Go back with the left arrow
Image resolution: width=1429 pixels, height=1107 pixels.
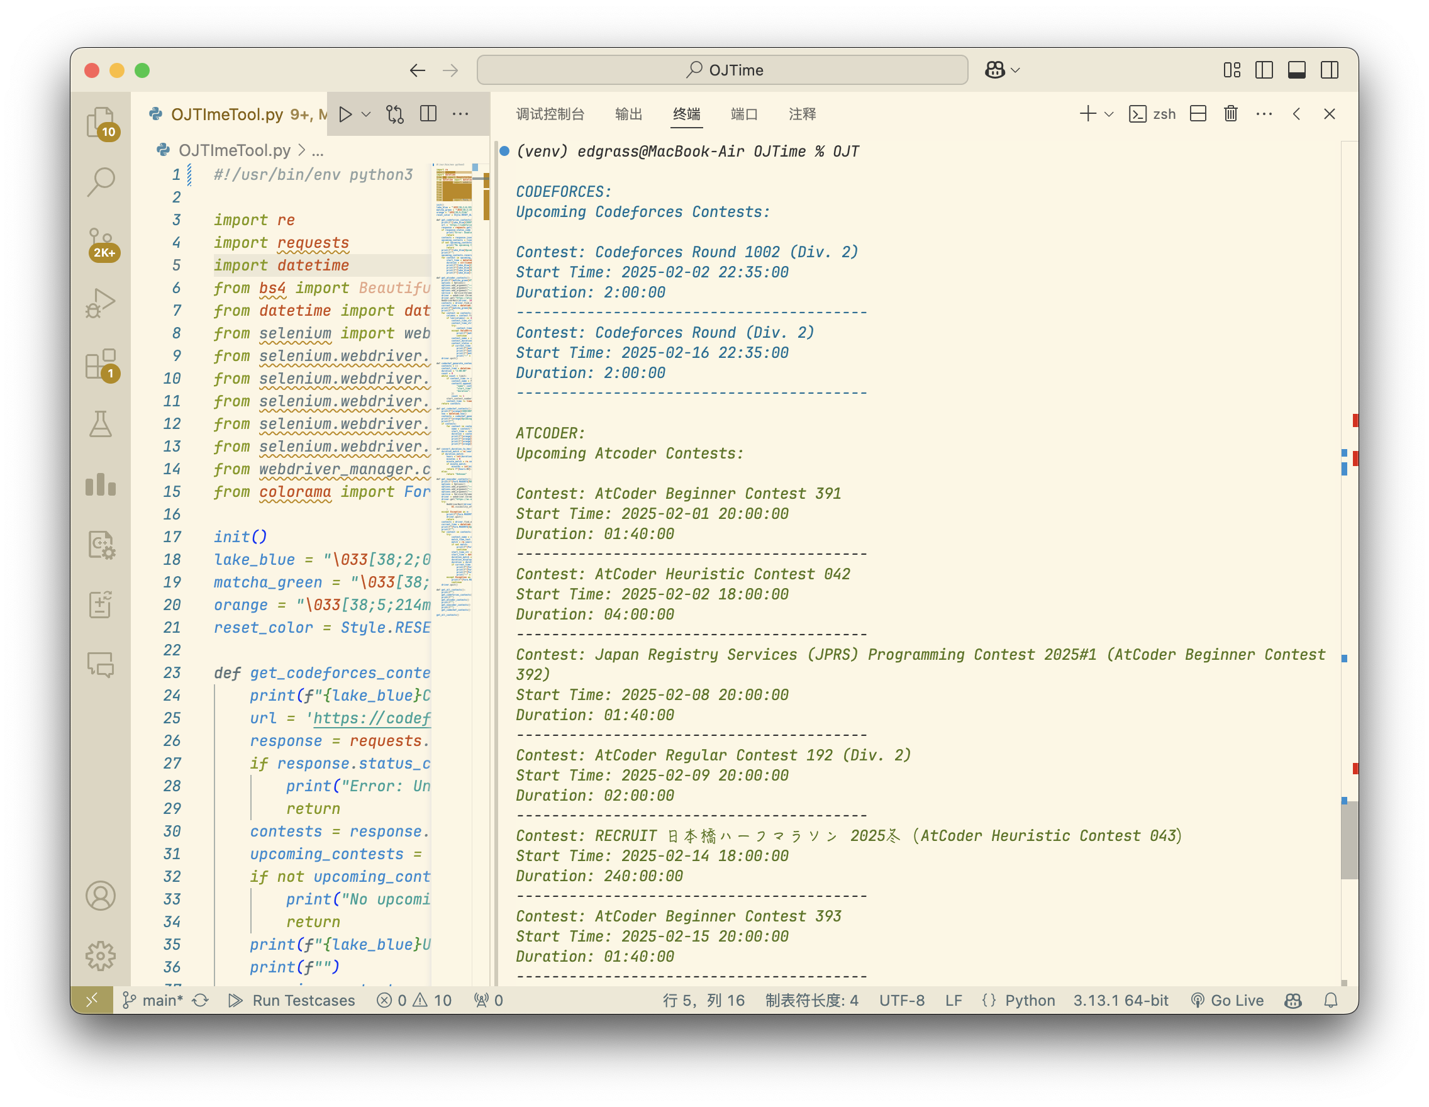pos(418,70)
